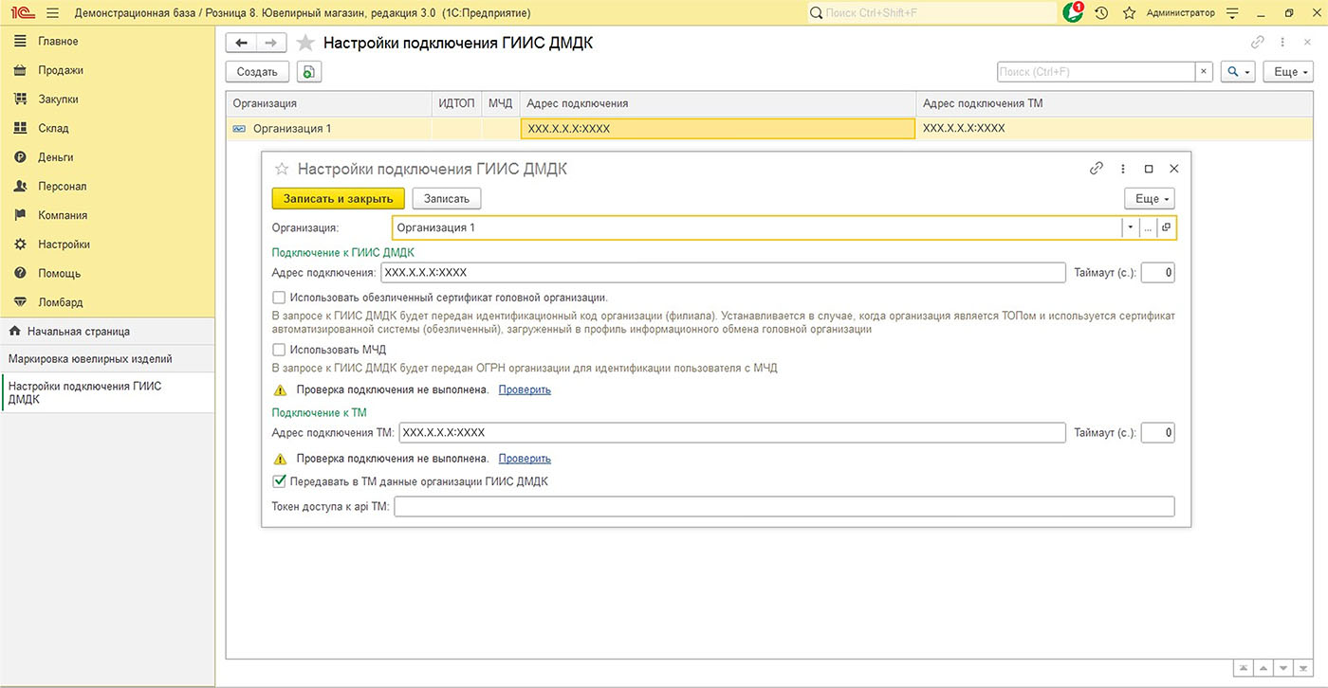Uncheck Передавать в ТМ данные организации
The height and width of the screenshot is (688, 1328).
click(x=279, y=481)
